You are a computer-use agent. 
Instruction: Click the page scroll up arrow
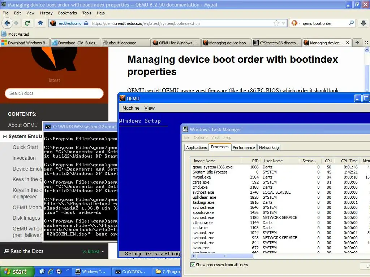click(367, 50)
